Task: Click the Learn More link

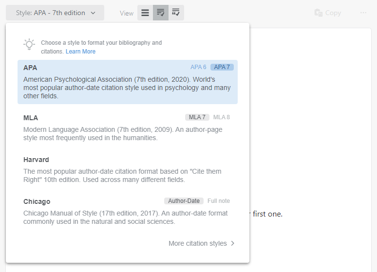Action: coord(80,52)
